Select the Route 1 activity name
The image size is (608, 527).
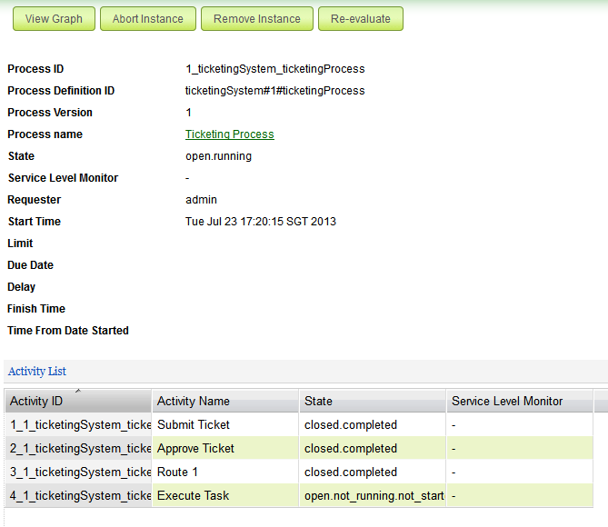click(177, 472)
